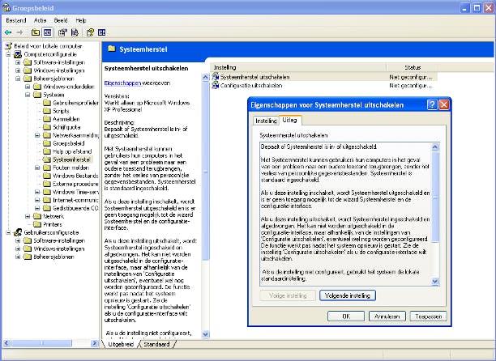Select the 'Externe procedure' tree item

click(75, 184)
